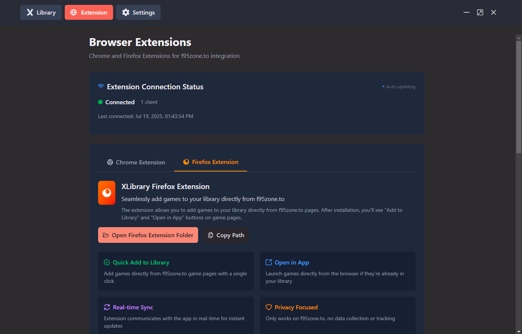Go to the Settings page
Image resolution: width=522 pixels, height=334 pixels.
(x=138, y=12)
